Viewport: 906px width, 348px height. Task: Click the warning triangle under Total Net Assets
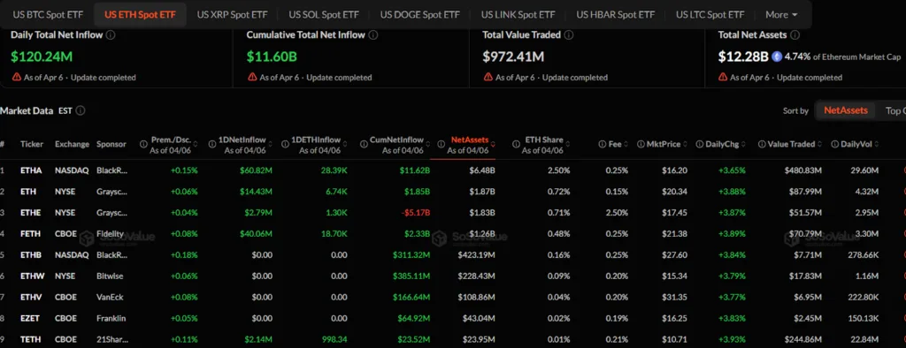click(x=723, y=77)
